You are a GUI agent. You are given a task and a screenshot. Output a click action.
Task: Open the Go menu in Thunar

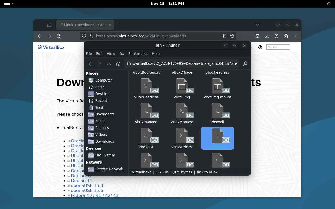(122, 54)
